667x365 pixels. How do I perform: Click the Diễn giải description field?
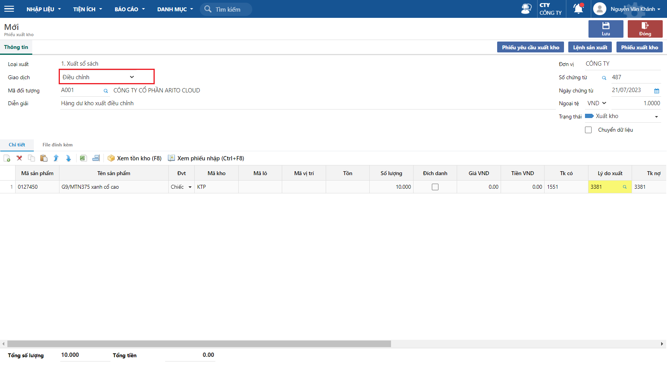[307, 103]
